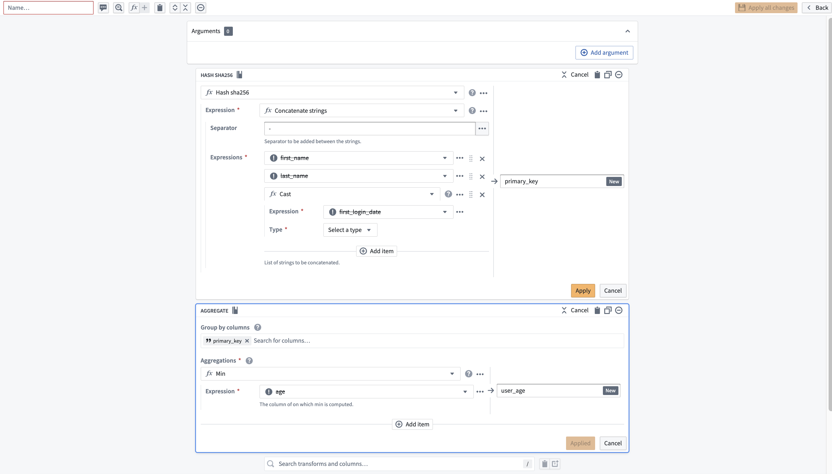The image size is (832, 474).
Task: Open the Hash sha256 function dropdown
Action: pyautogui.click(x=332, y=93)
